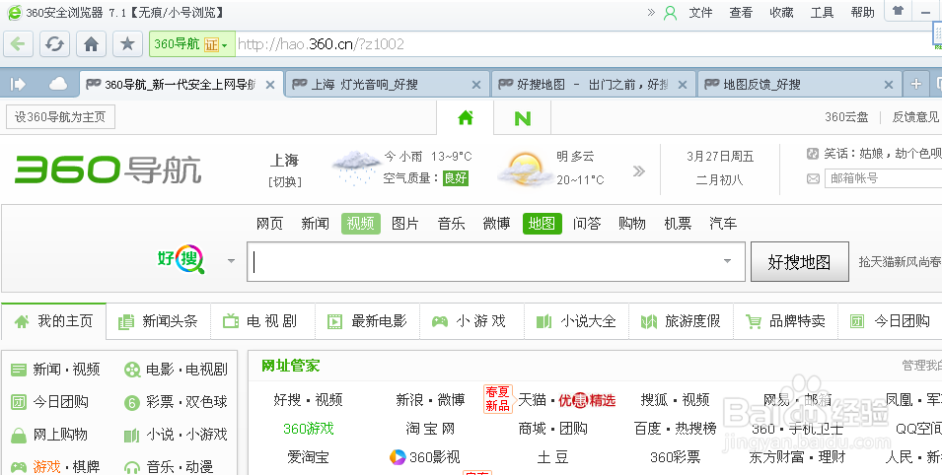Select 网页 search category
The height and width of the screenshot is (475, 942).
point(269,224)
